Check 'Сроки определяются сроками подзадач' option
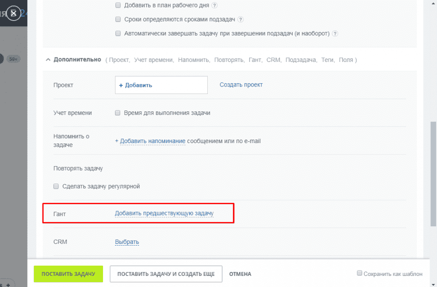This screenshot has height=287, width=437. 118,20
